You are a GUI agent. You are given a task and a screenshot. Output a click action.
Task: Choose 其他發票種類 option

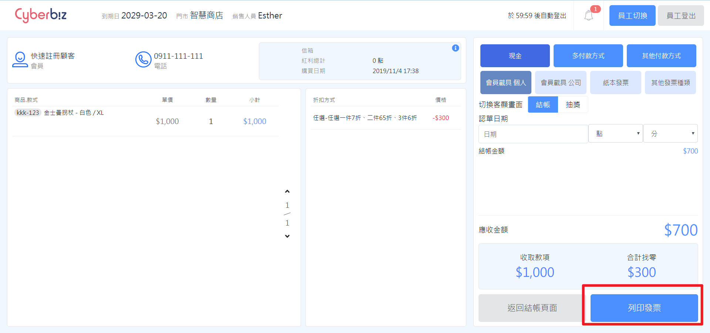coord(670,83)
